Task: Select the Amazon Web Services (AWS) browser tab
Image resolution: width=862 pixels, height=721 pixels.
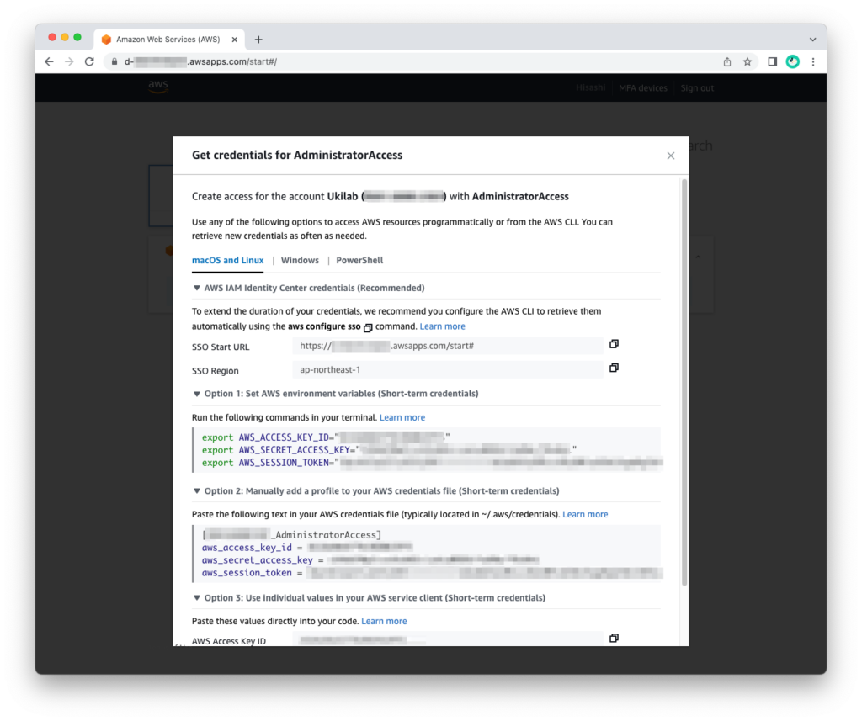Action: click(x=168, y=40)
